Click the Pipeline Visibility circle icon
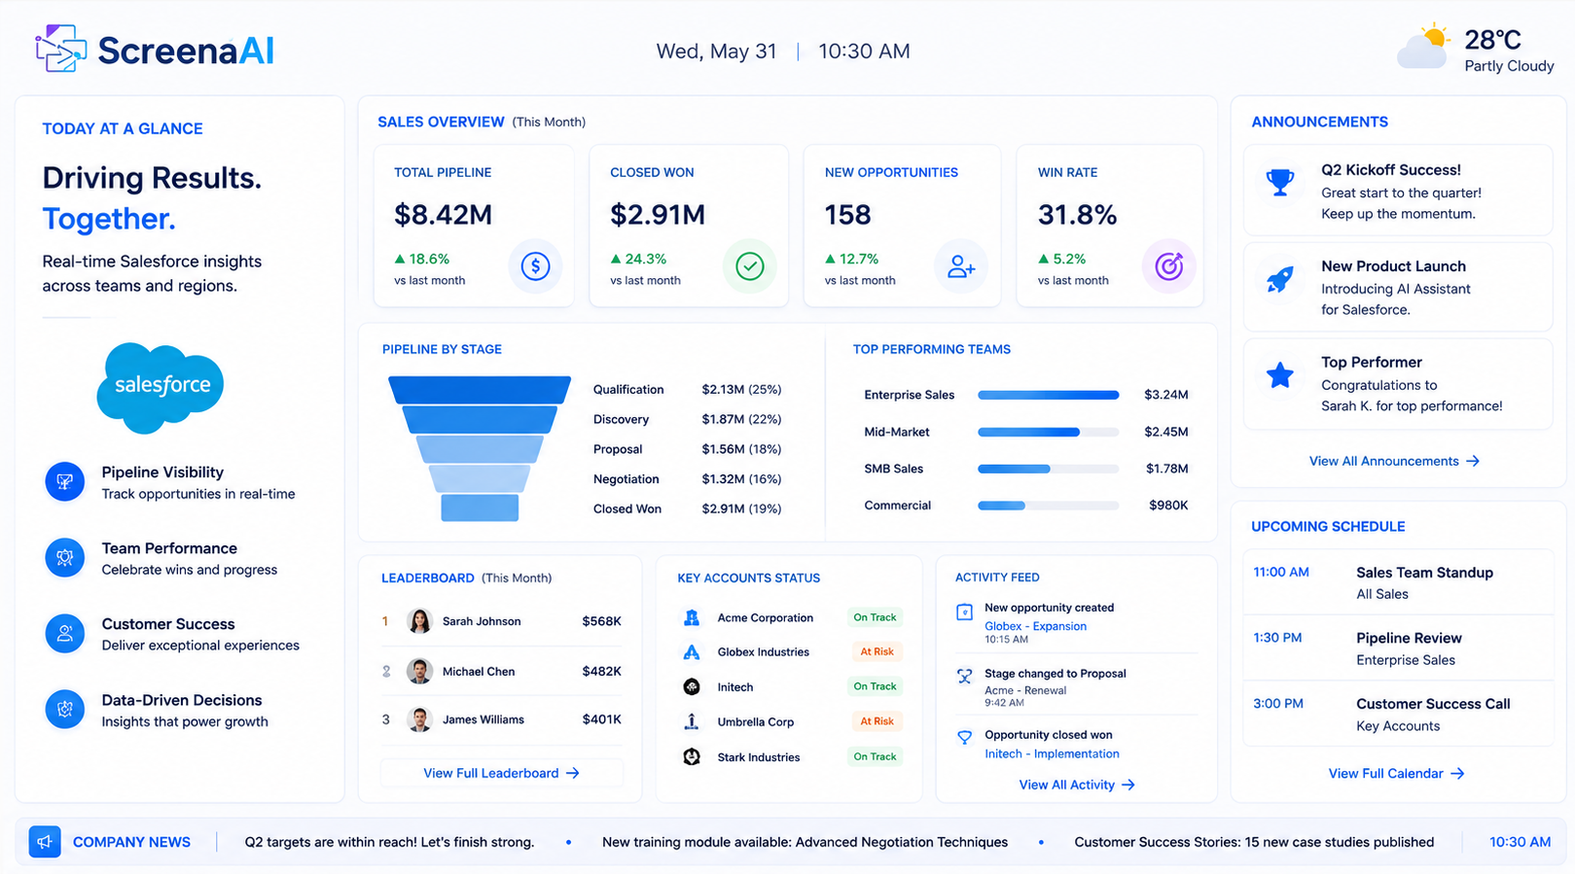 pyautogui.click(x=65, y=482)
